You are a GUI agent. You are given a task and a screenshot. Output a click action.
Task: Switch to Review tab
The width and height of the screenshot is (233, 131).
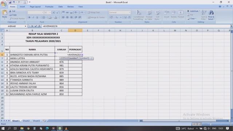[x=70, y=7]
